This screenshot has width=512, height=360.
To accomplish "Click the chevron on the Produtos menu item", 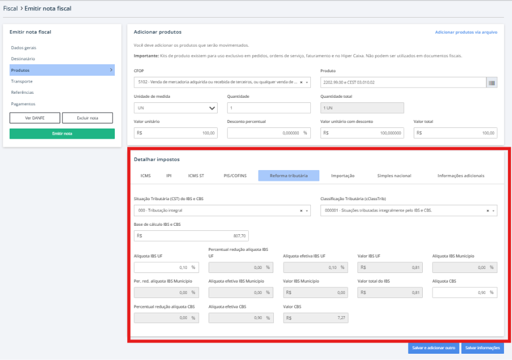I will pyautogui.click(x=110, y=70).
